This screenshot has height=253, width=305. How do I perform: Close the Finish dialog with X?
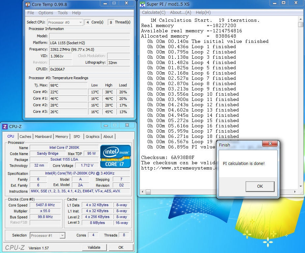point(270,144)
